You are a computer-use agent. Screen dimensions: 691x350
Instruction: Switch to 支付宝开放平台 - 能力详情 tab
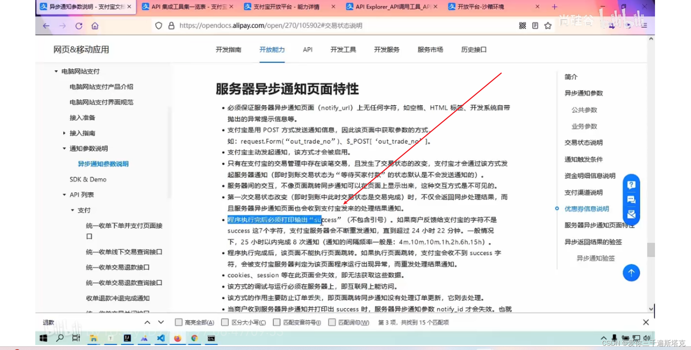(290, 7)
